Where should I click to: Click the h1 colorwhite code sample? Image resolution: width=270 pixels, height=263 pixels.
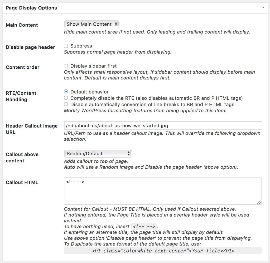click(163, 250)
